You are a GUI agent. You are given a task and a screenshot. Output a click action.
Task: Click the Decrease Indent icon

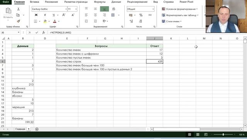[86, 21]
